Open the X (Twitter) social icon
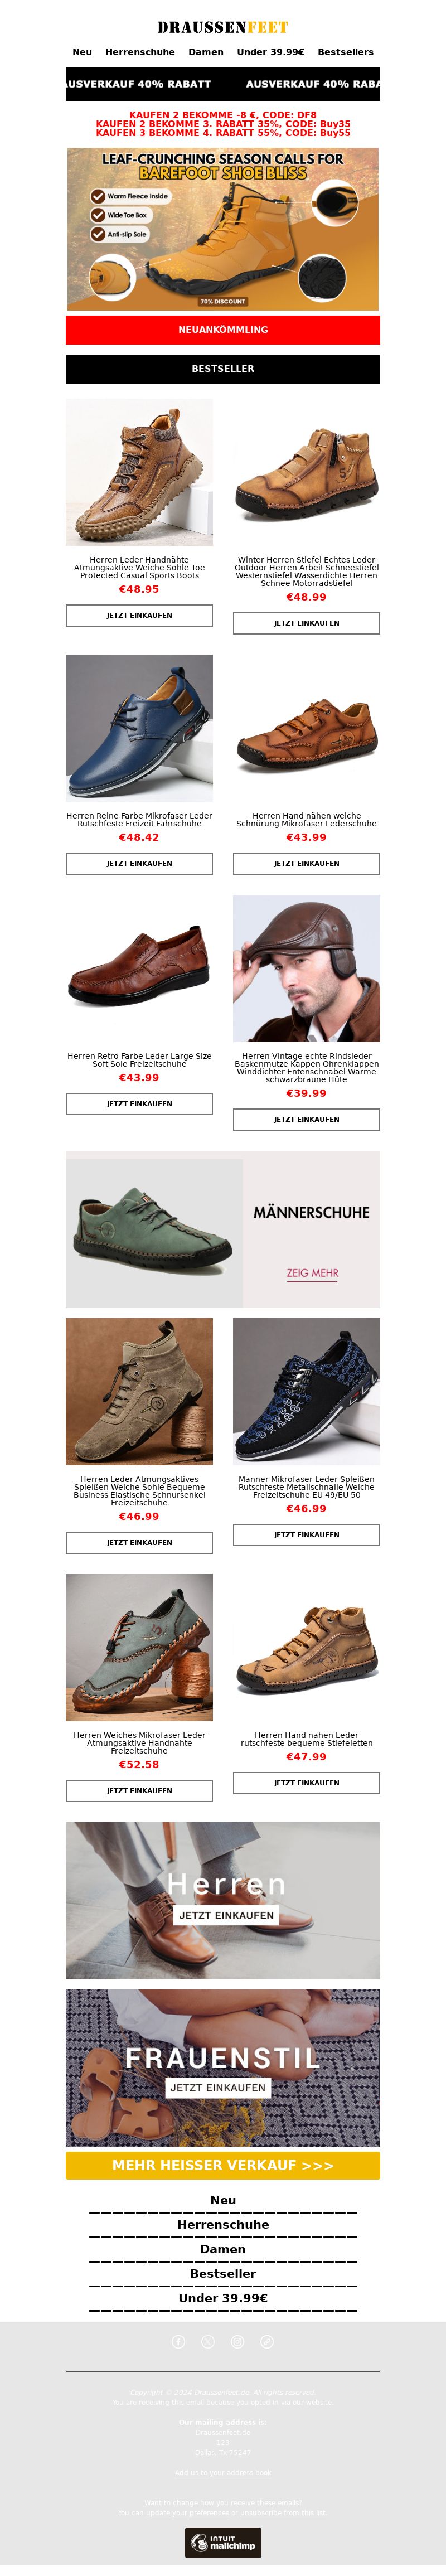This screenshot has height=2576, width=446. (x=208, y=2341)
